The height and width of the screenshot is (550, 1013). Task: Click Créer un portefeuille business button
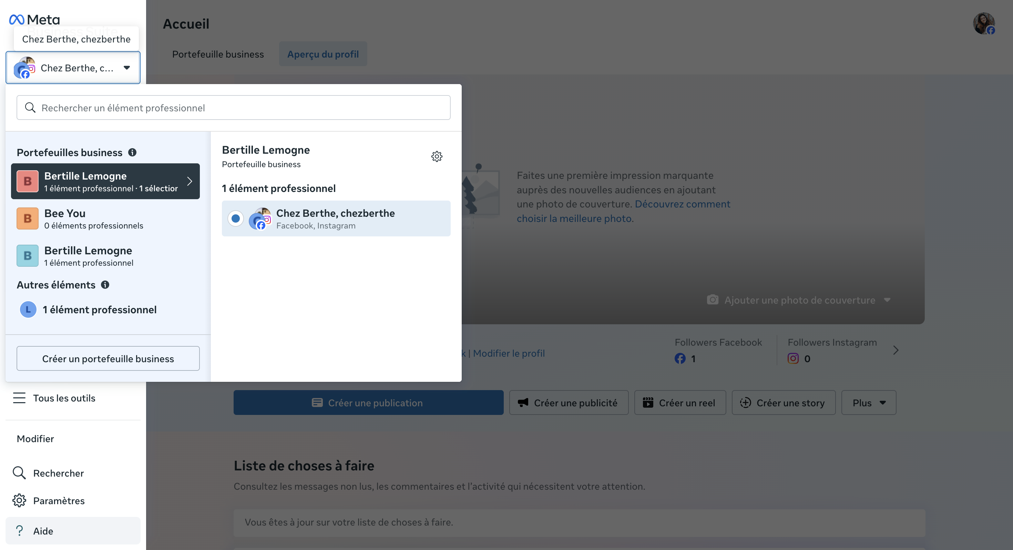108,358
